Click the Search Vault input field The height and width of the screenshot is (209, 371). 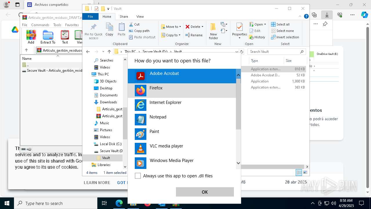[277, 52]
